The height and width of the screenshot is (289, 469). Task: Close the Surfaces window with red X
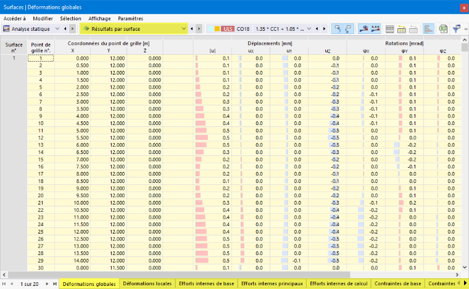tap(464, 8)
